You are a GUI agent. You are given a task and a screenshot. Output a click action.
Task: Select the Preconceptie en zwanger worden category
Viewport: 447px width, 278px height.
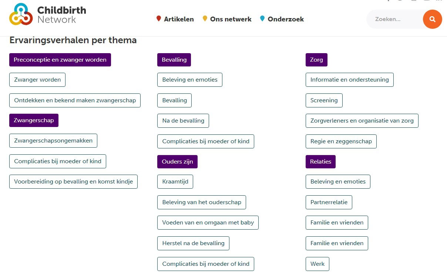(x=60, y=60)
